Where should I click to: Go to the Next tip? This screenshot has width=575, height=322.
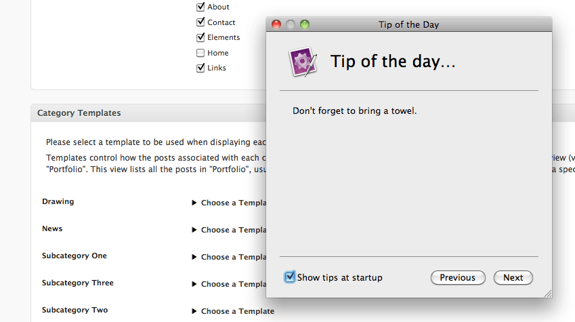[513, 277]
